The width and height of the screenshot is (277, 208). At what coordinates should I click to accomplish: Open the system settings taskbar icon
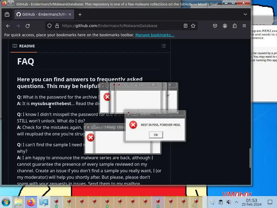pos(44,202)
